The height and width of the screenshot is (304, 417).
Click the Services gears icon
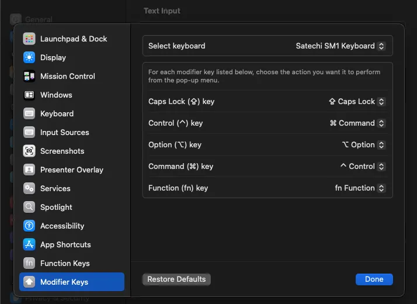29,188
